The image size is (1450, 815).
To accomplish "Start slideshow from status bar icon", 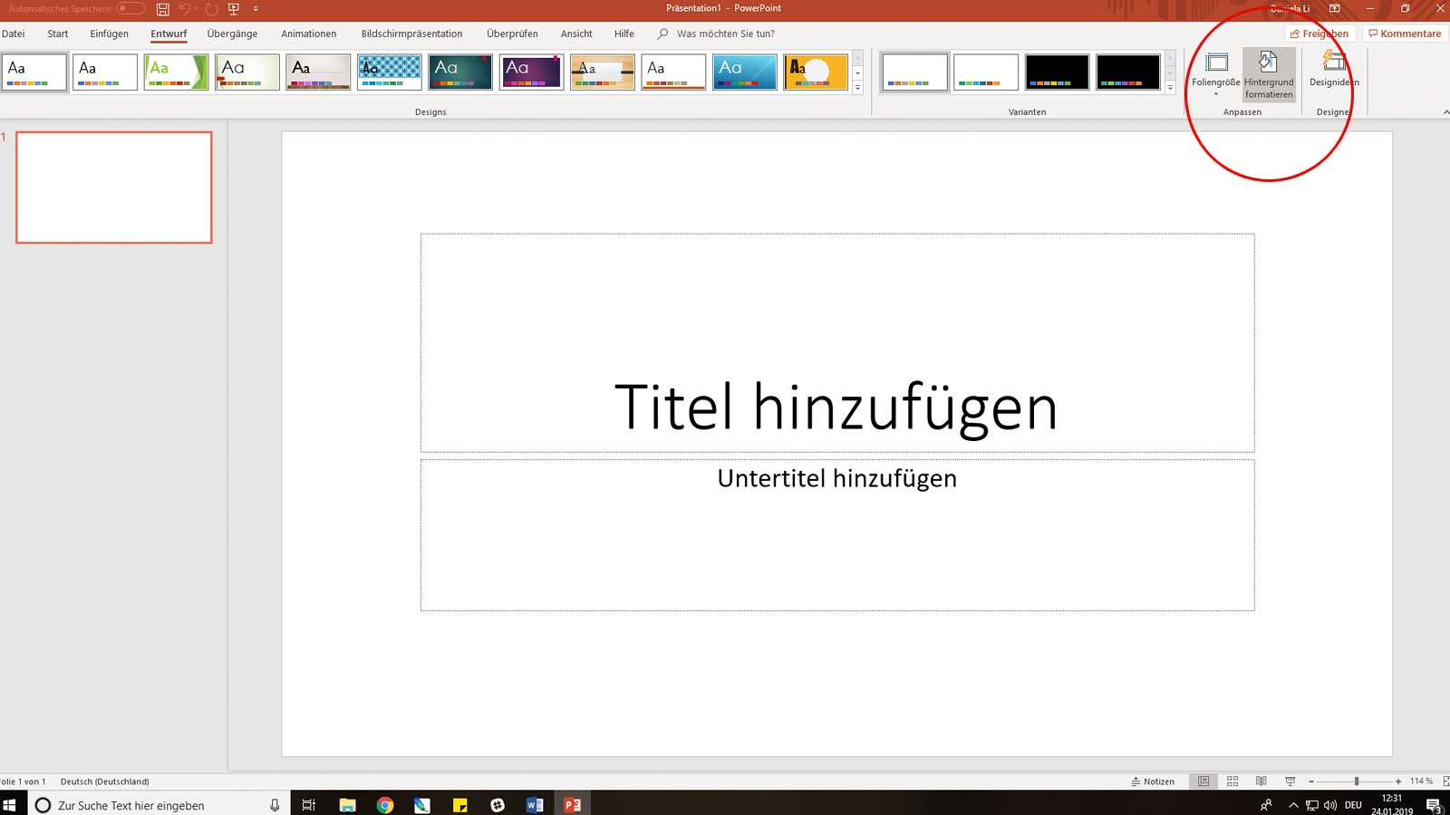I will pyautogui.click(x=1290, y=781).
